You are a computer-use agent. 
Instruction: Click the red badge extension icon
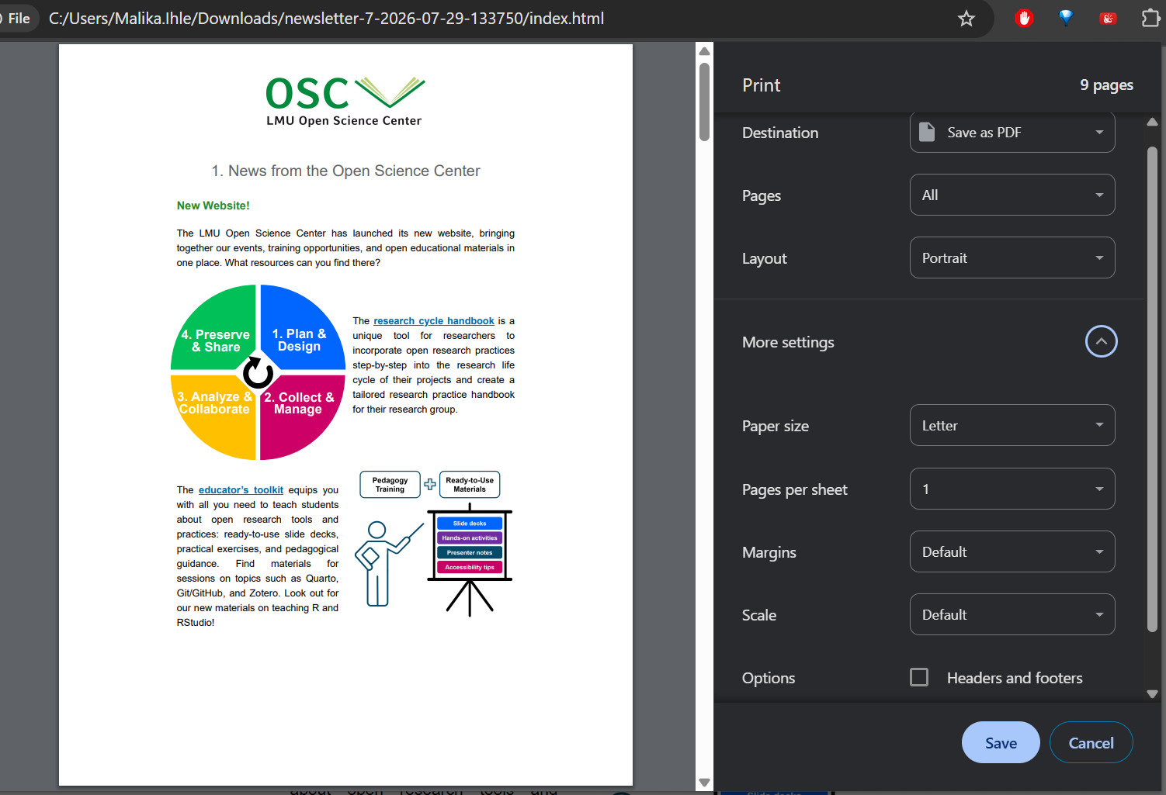click(1108, 19)
